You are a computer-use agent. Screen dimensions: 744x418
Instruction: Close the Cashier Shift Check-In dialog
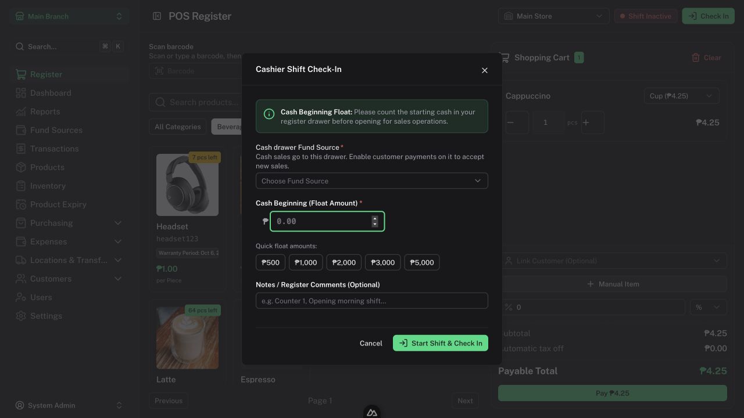click(485, 70)
